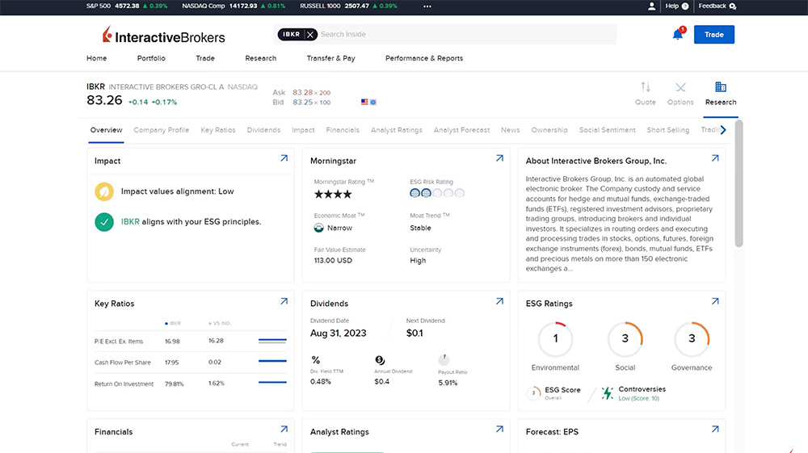The image size is (808, 453).
Task: Open the notifications bell icon
Action: coord(677,35)
